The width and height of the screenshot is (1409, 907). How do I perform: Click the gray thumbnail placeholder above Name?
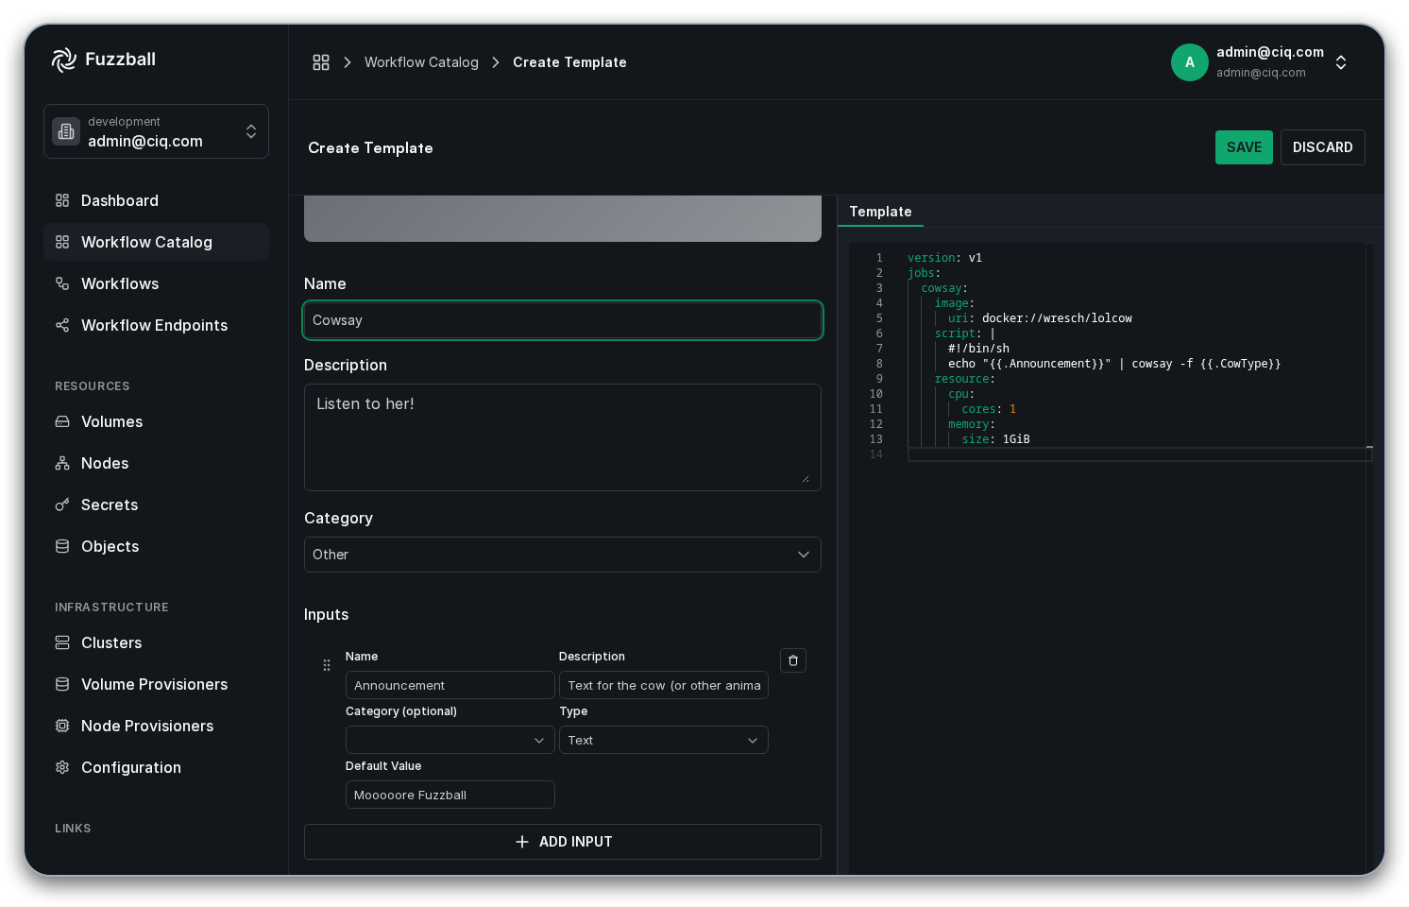coord(563,219)
